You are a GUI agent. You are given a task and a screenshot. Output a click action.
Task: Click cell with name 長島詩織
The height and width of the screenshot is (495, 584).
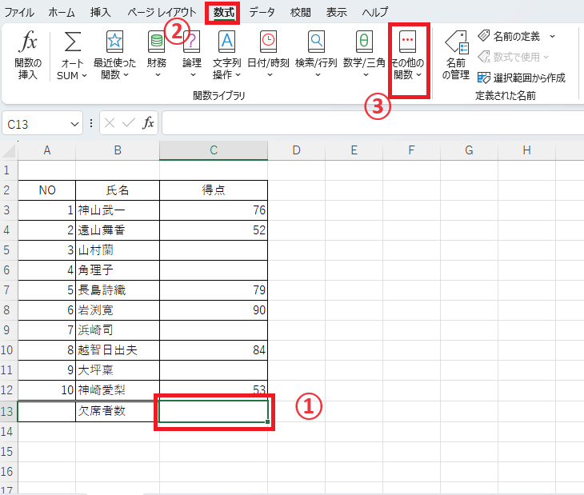tap(118, 290)
